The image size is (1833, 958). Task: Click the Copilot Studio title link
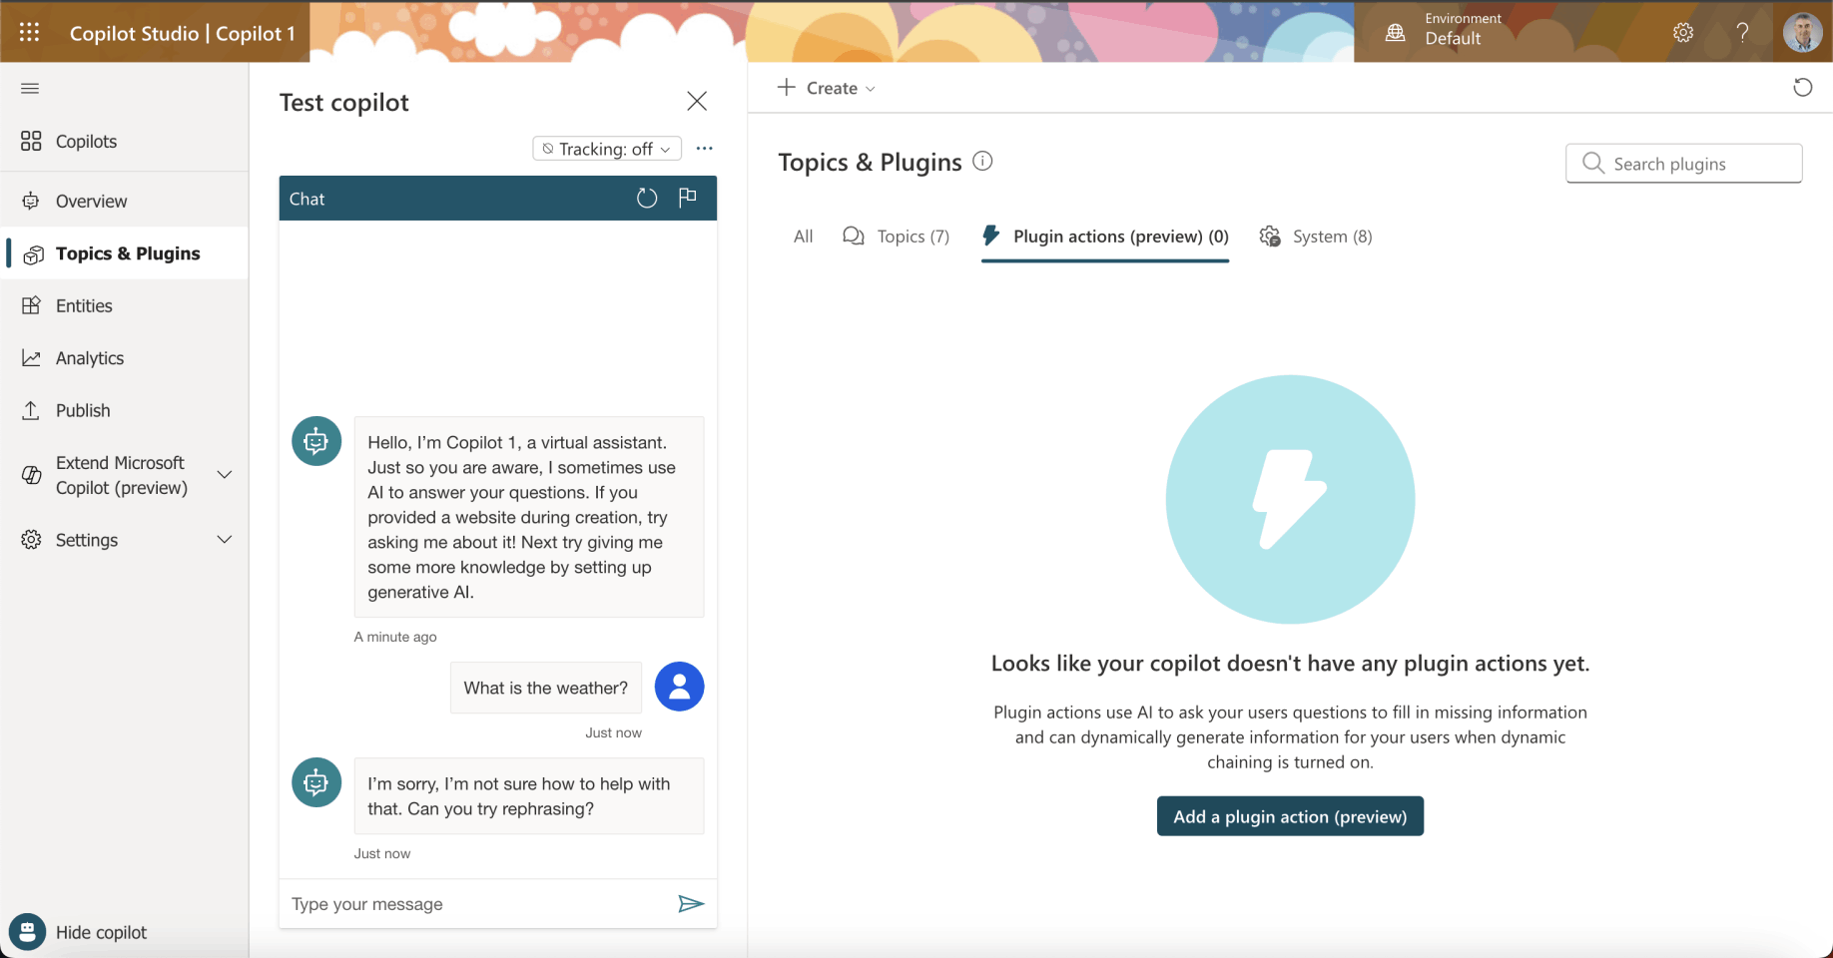coord(183,33)
